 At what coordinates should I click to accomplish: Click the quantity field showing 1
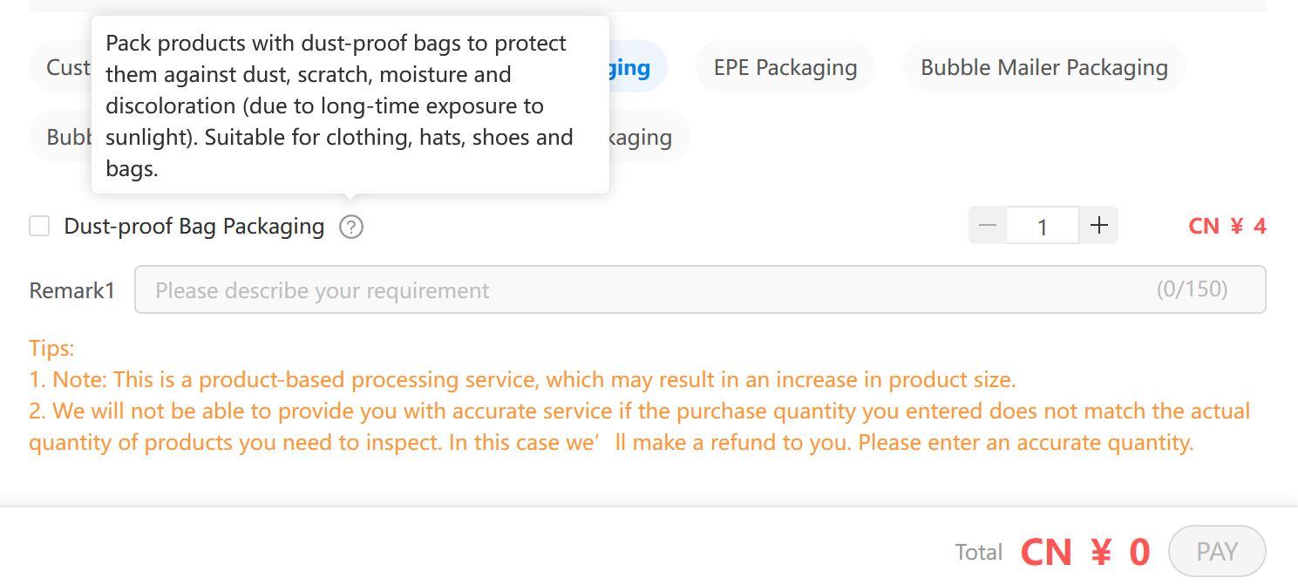coord(1043,226)
